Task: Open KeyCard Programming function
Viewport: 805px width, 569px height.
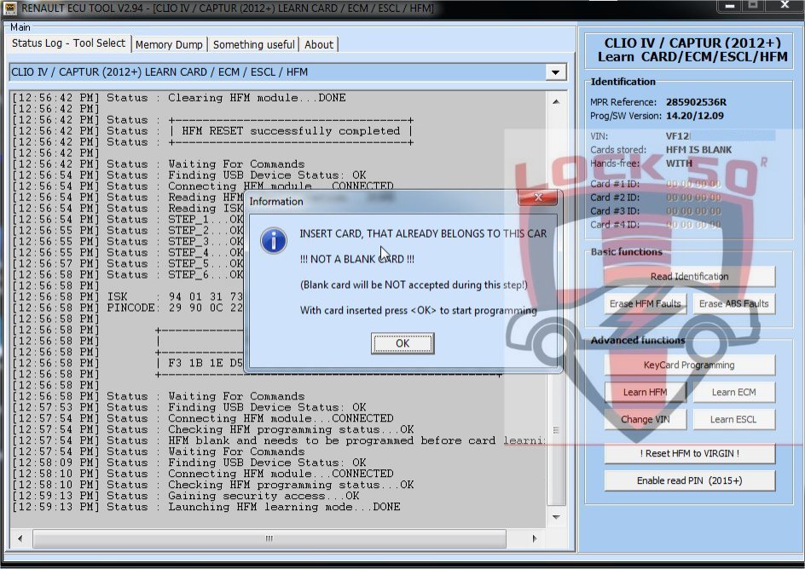Action: click(689, 365)
